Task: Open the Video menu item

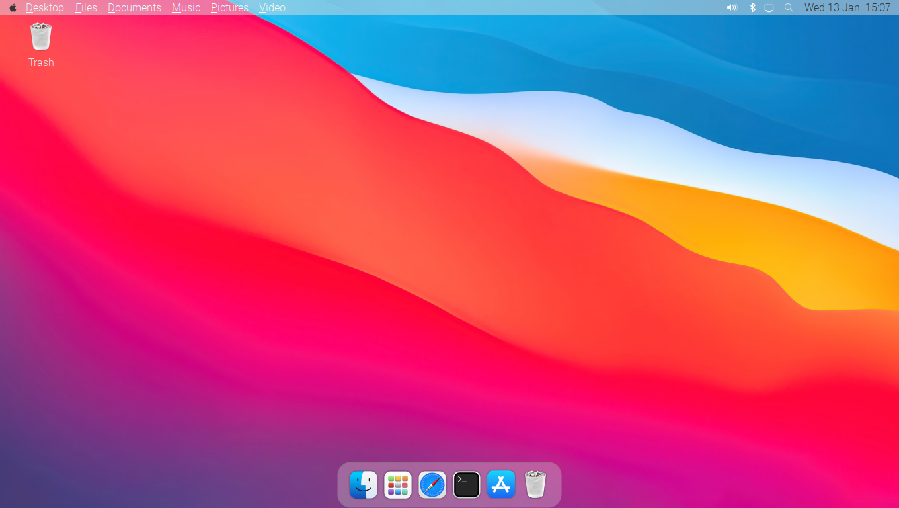Action: pyautogui.click(x=272, y=8)
